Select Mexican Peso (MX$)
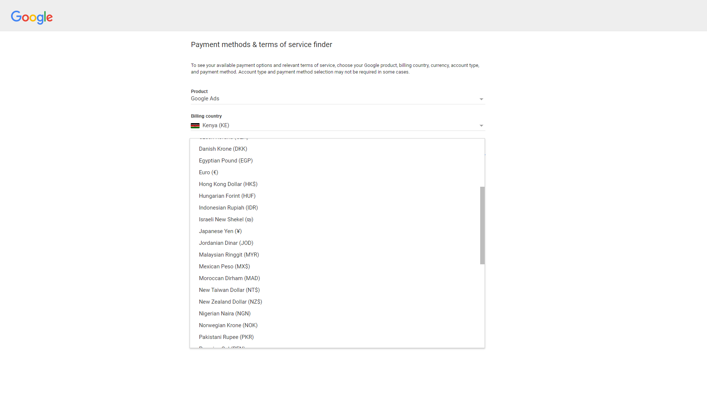This screenshot has width=707, height=397. [224, 267]
